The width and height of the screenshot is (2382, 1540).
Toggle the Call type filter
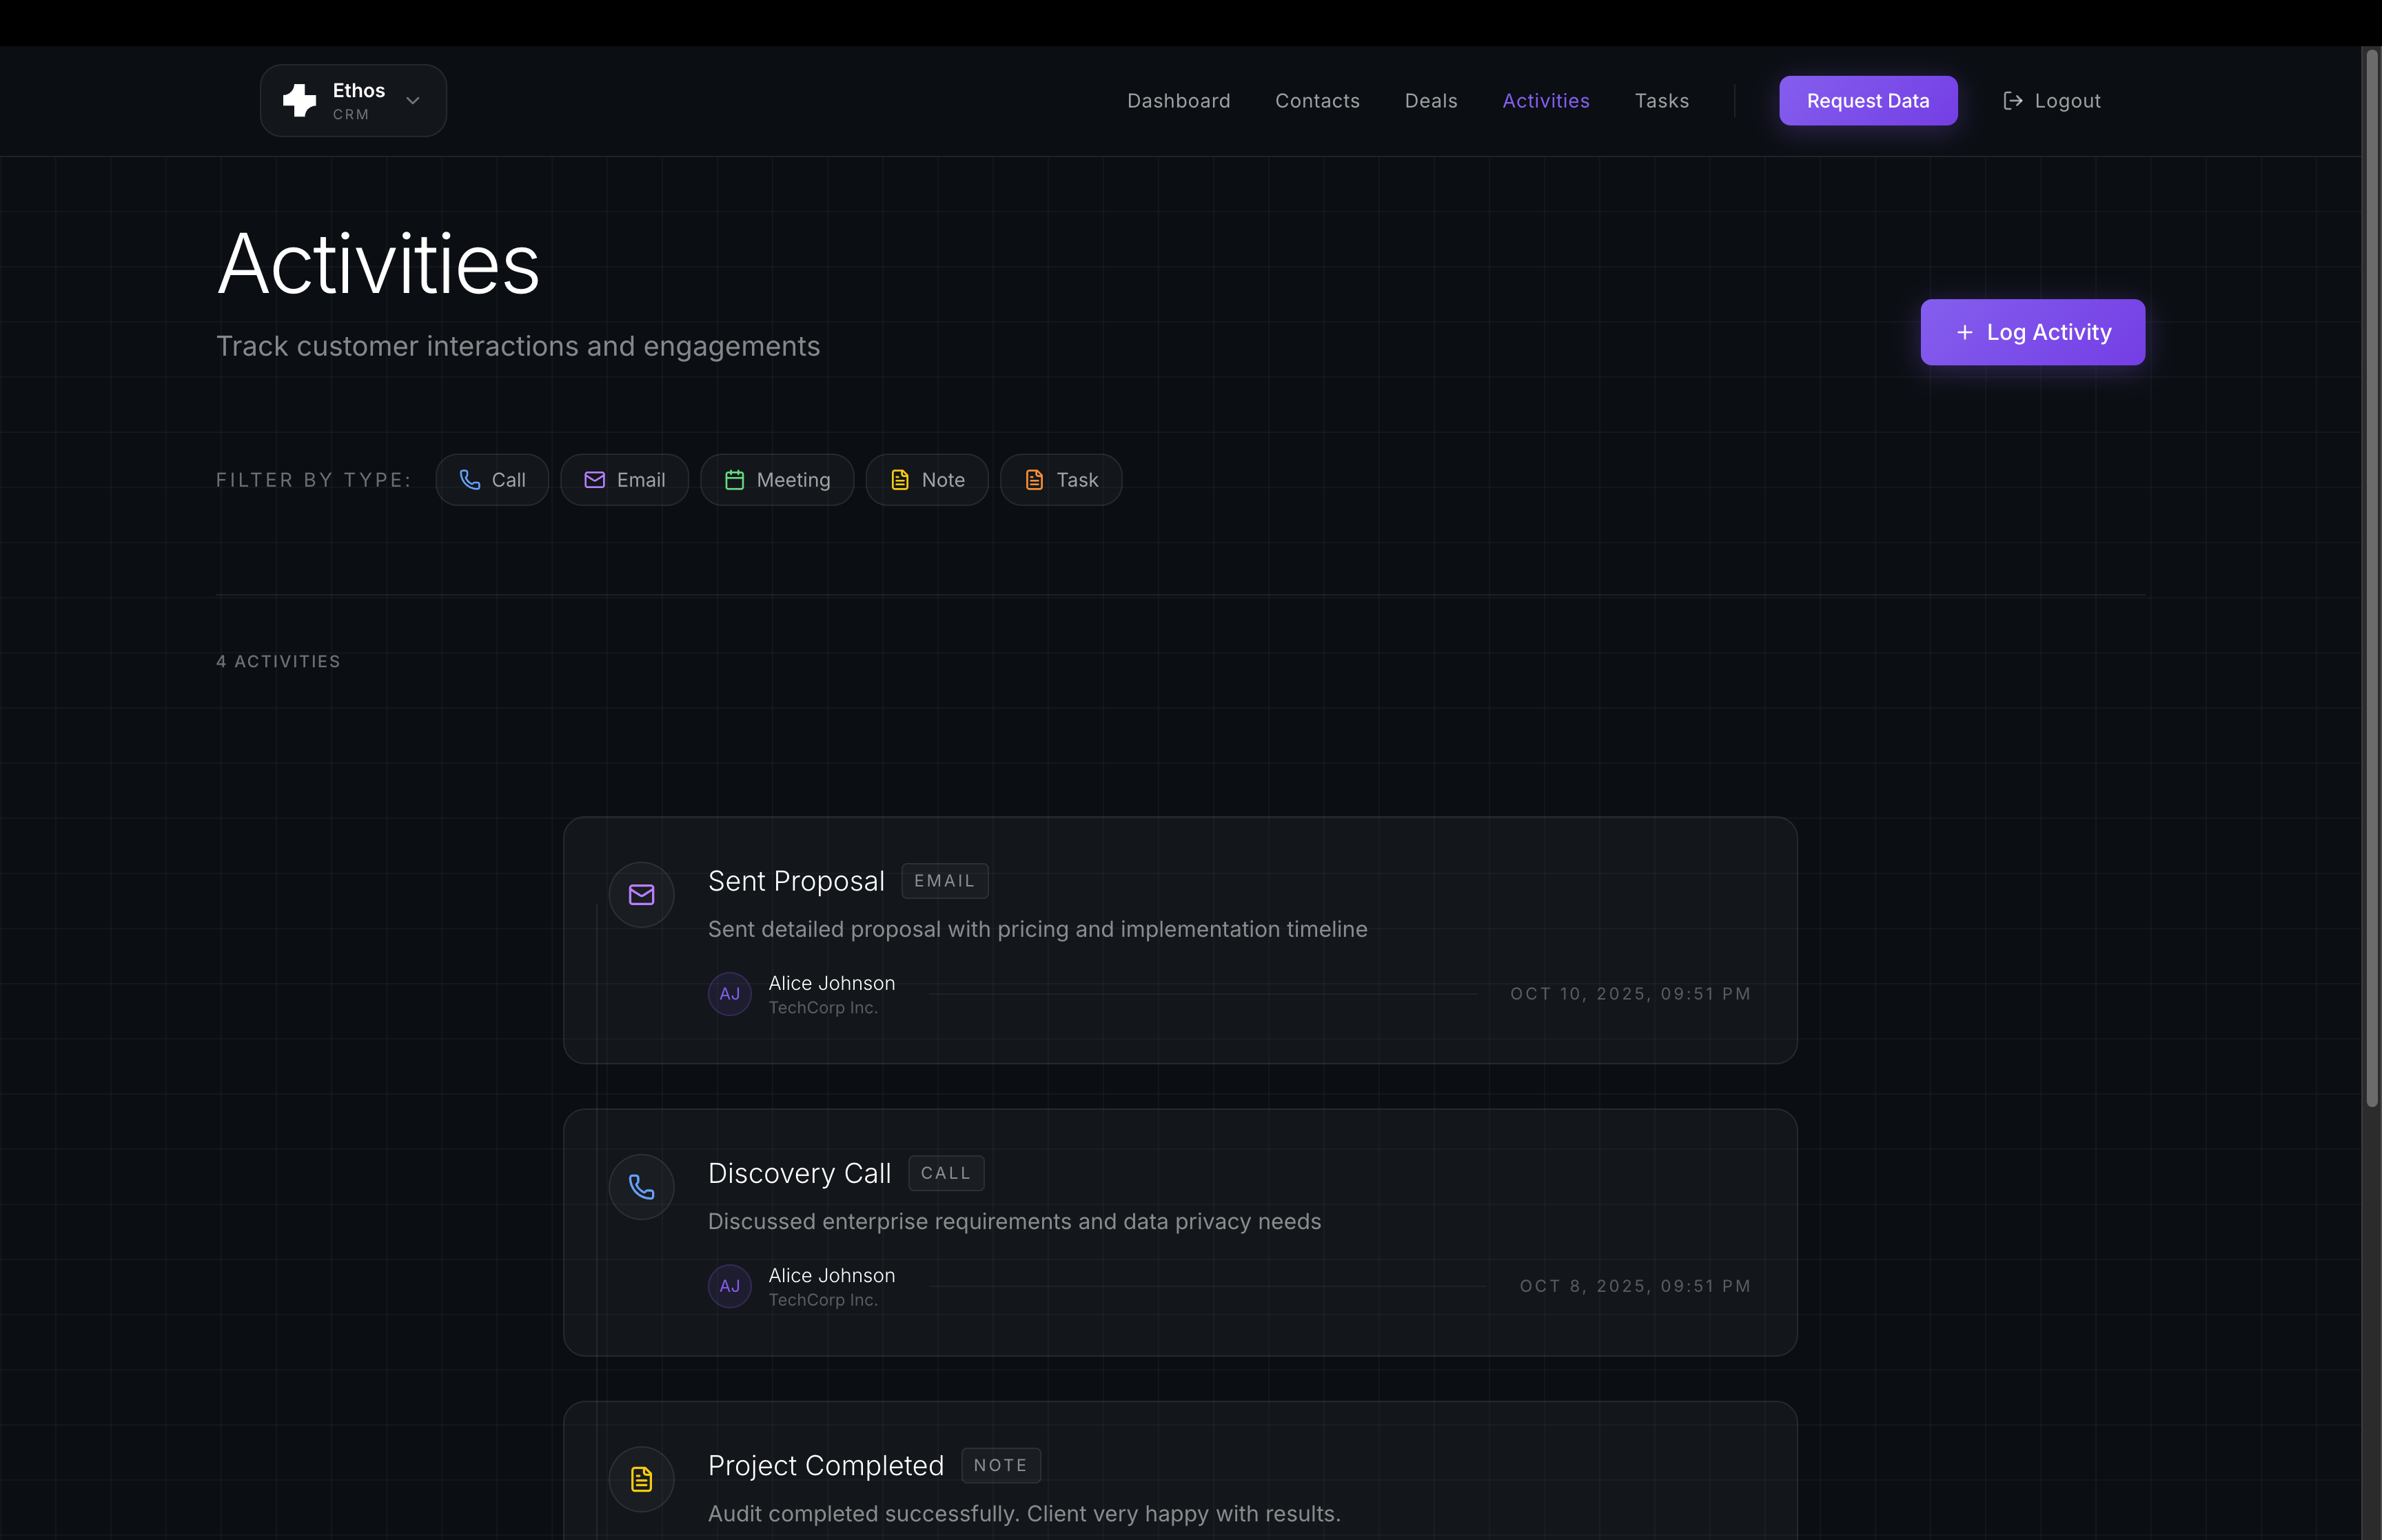coord(492,480)
